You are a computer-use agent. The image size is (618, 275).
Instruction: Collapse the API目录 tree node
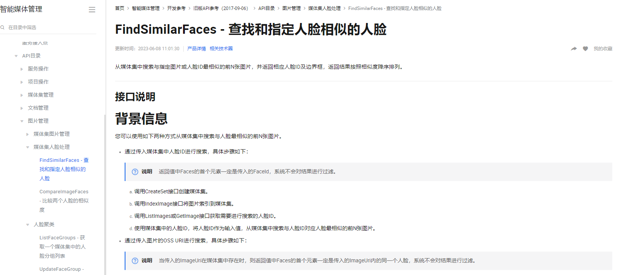click(16, 56)
